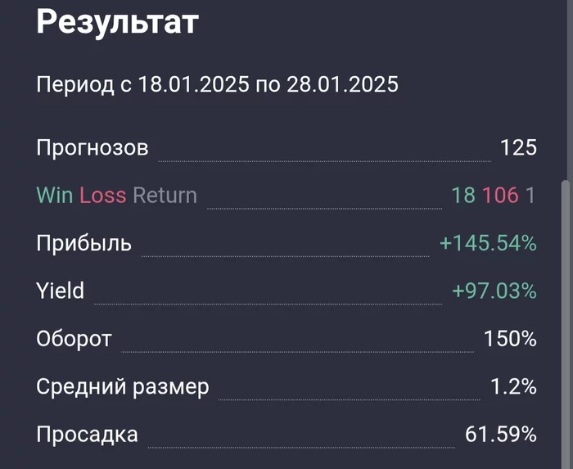Click the average size value 1.2%
This screenshot has width=573, height=469.
pos(513,387)
